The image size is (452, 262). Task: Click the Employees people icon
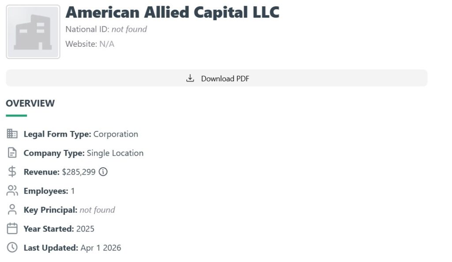click(12, 191)
